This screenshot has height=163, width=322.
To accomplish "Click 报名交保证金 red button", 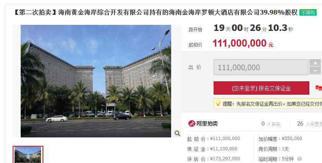I will (262, 88).
